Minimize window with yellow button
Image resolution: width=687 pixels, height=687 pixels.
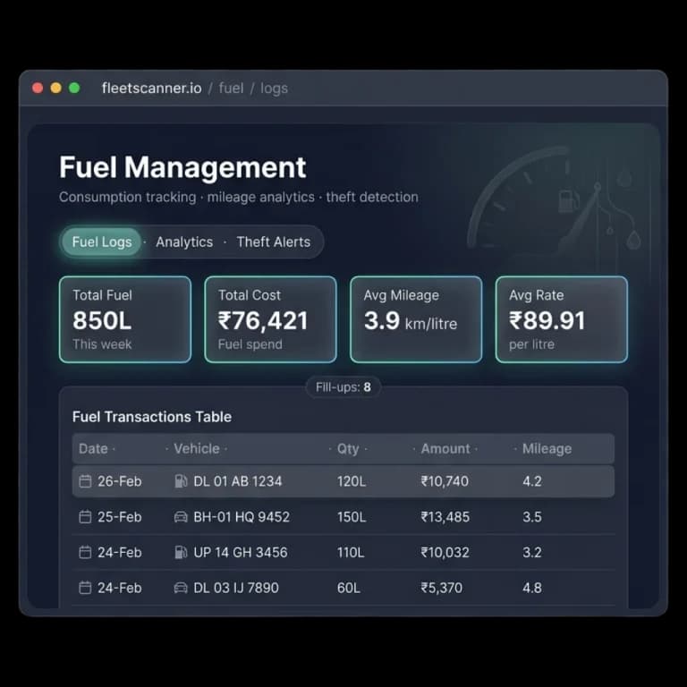click(56, 88)
